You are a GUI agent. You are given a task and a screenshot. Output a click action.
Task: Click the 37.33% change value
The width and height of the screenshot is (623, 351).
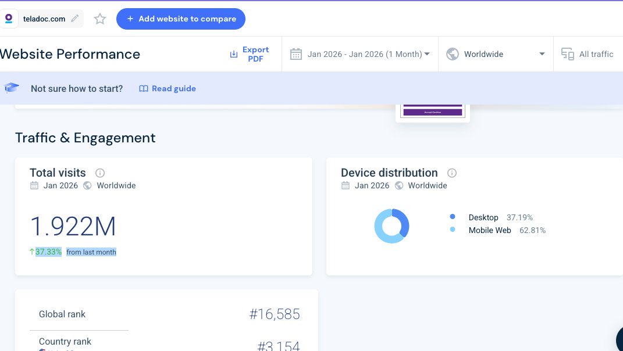(x=48, y=252)
